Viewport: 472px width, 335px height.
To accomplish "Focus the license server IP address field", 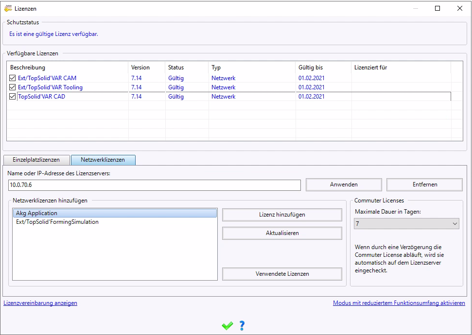I will (155, 185).
